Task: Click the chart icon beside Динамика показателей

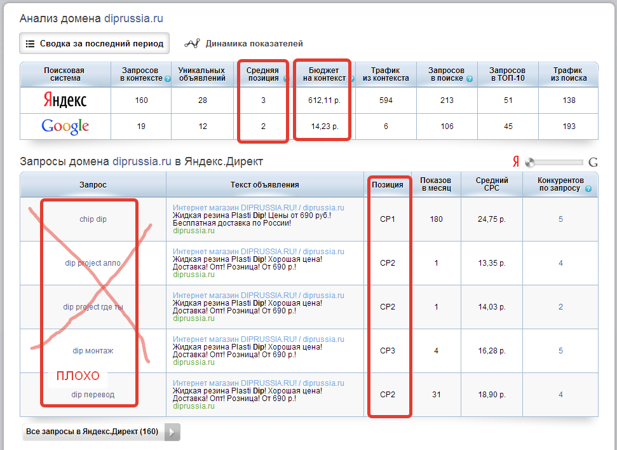Action: click(x=192, y=43)
